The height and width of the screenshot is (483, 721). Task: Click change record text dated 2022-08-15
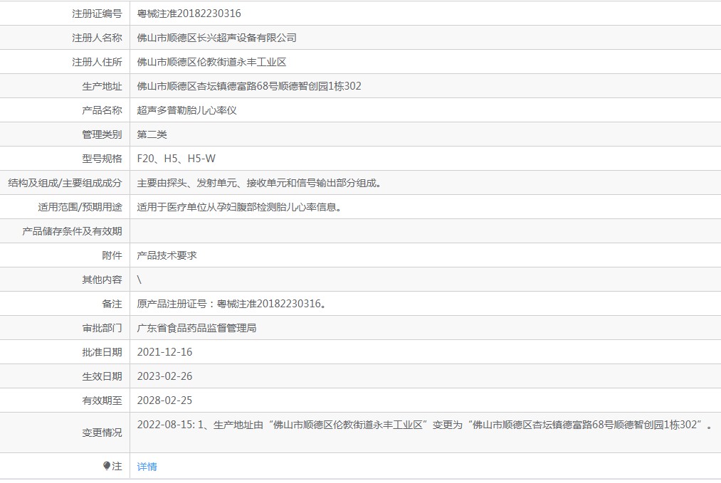425,425
